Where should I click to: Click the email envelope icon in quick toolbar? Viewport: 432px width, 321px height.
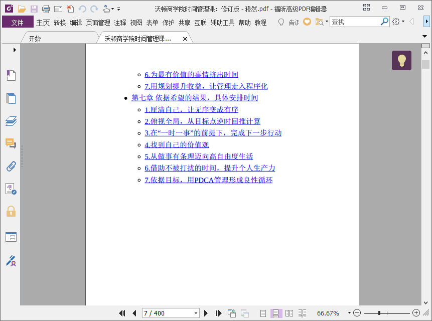pyautogui.click(x=58, y=9)
